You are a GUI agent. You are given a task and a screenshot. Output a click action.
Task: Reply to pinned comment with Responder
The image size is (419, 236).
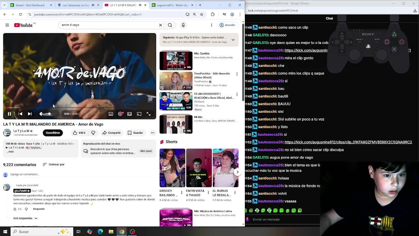point(39,209)
